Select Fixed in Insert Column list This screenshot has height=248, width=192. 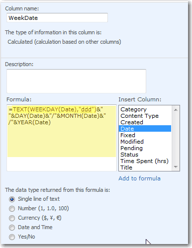145,135
